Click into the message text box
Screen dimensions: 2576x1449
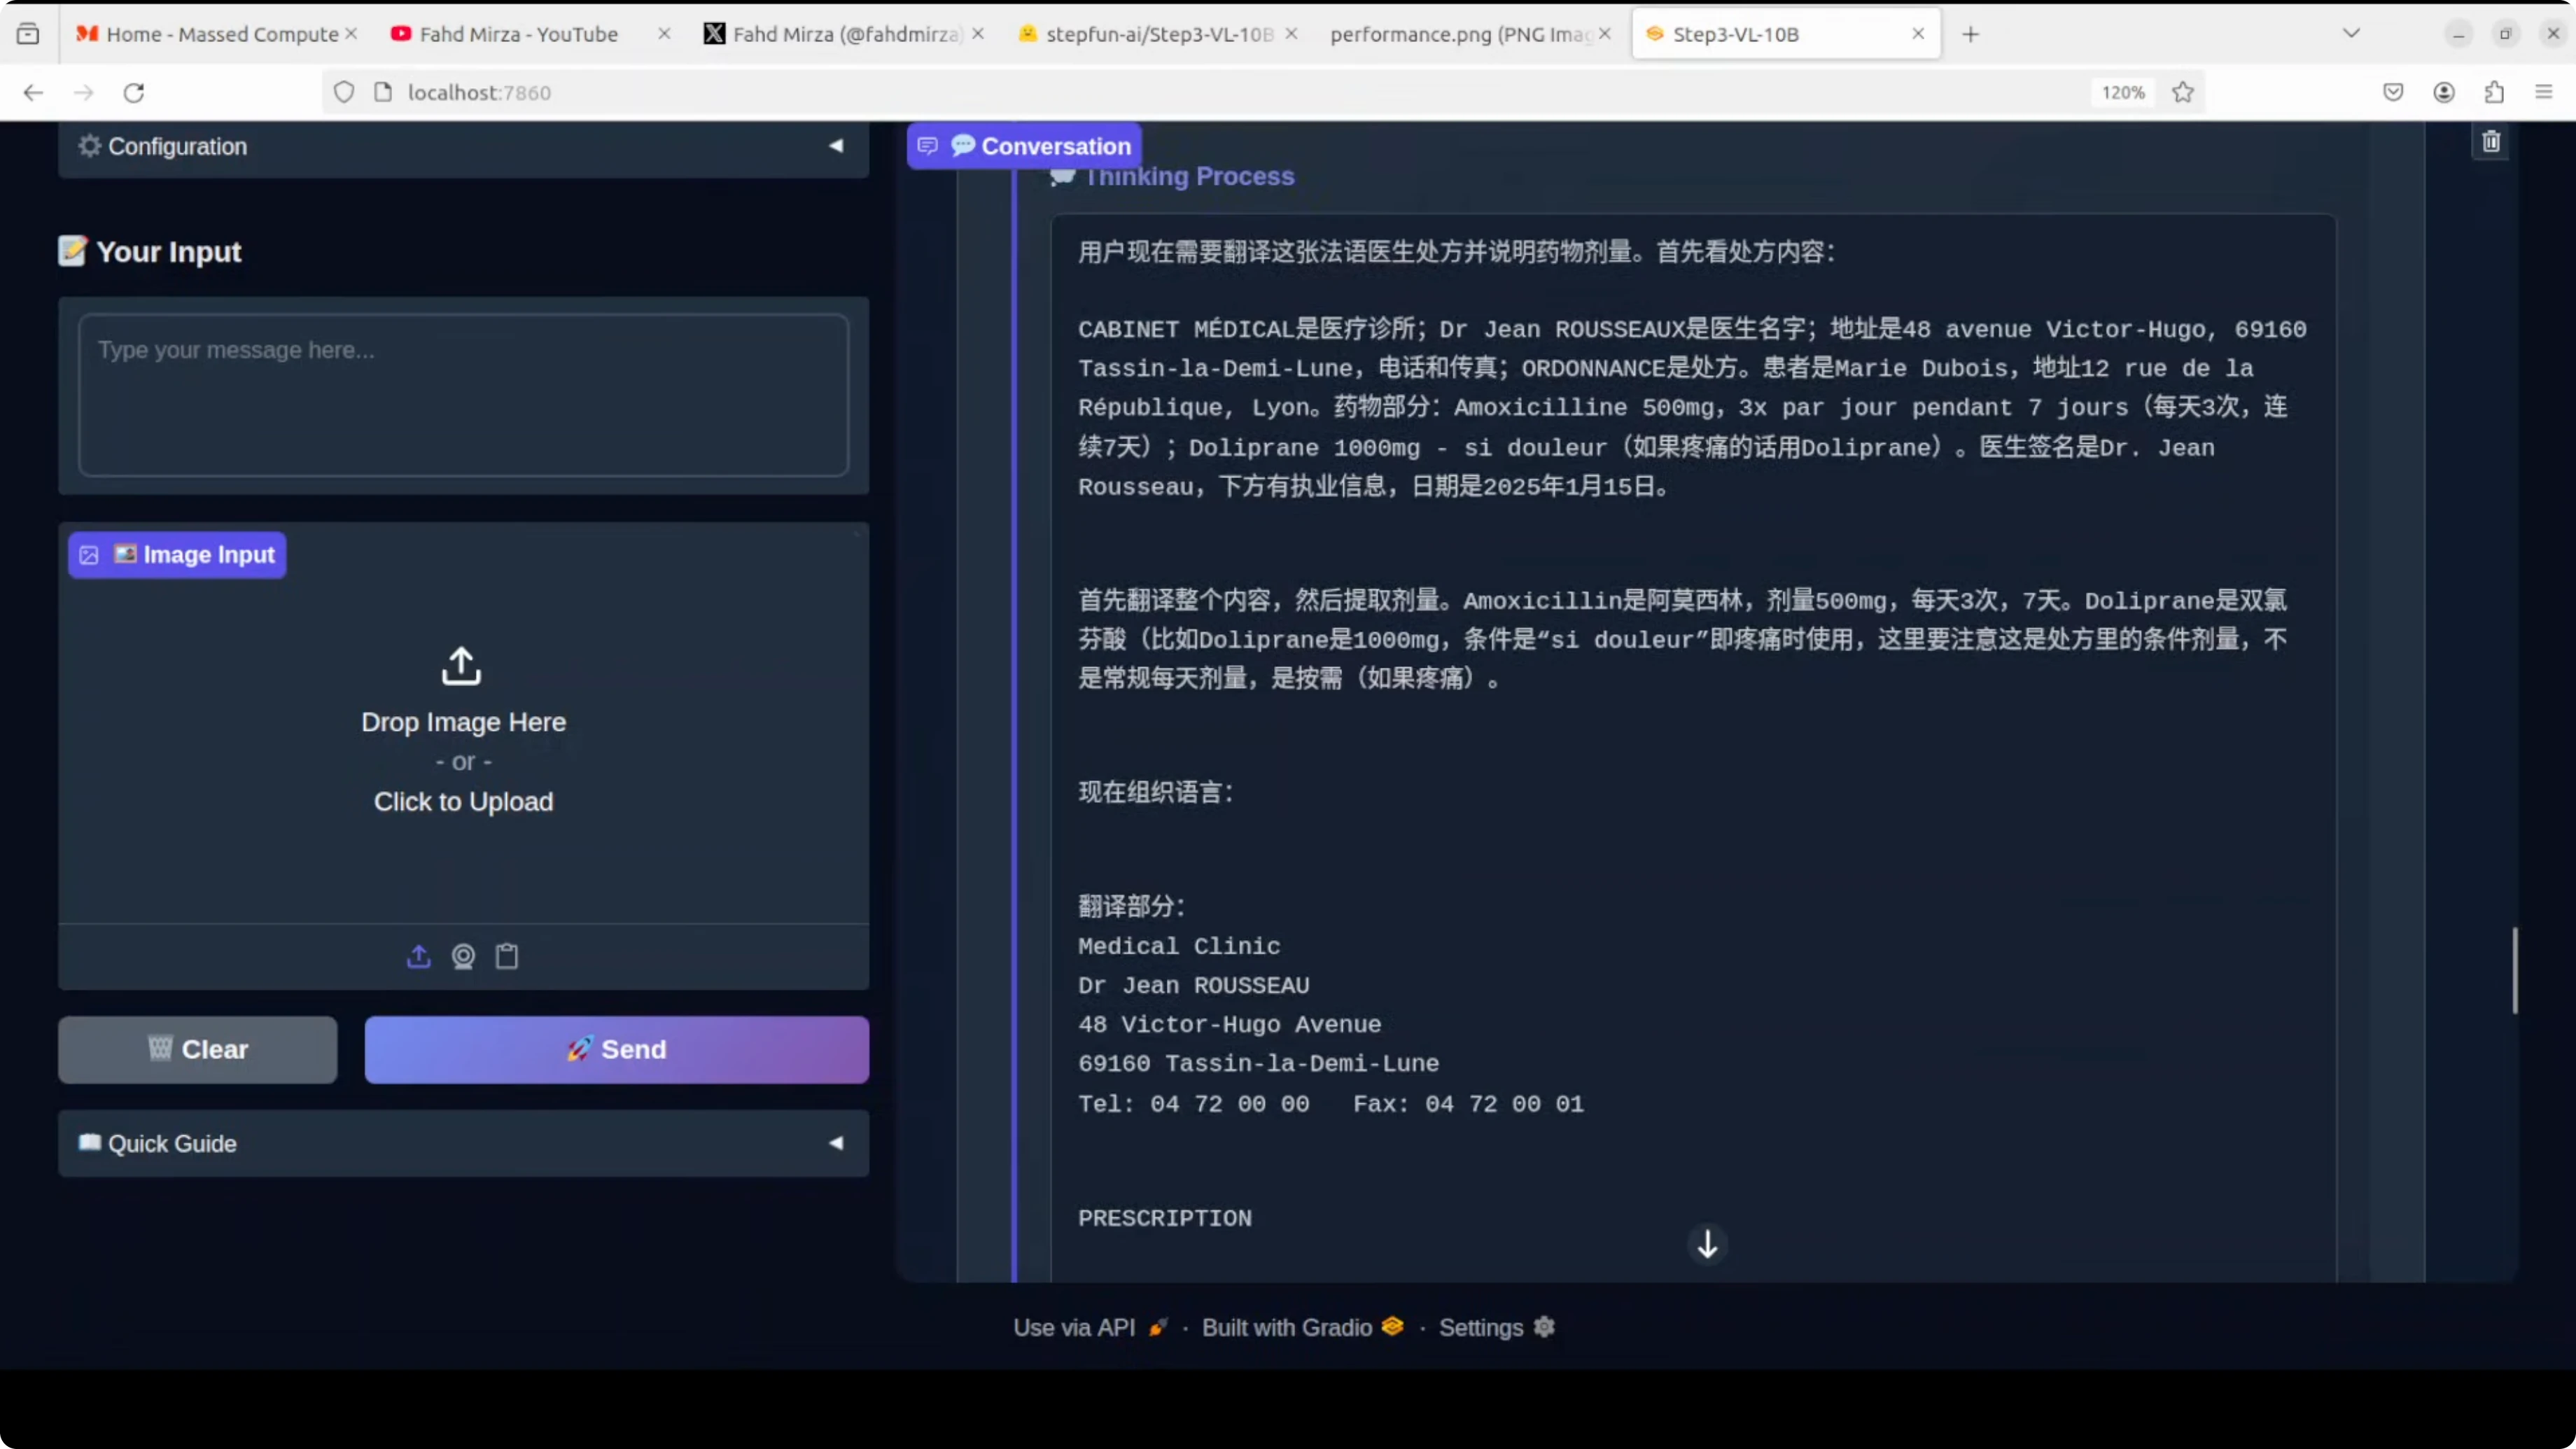463,394
